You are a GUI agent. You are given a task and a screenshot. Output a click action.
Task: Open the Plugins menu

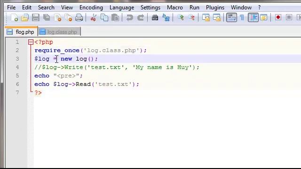click(215, 8)
